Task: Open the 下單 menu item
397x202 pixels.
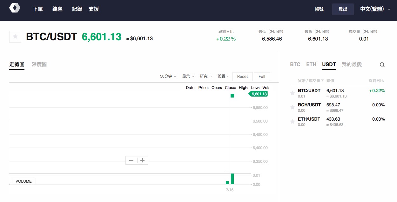Action: [x=38, y=9]
